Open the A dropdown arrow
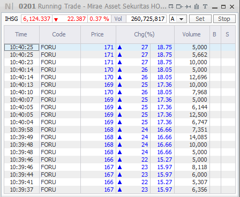The image size is (240, 197). pyautogui.click(x=182, y=19)
